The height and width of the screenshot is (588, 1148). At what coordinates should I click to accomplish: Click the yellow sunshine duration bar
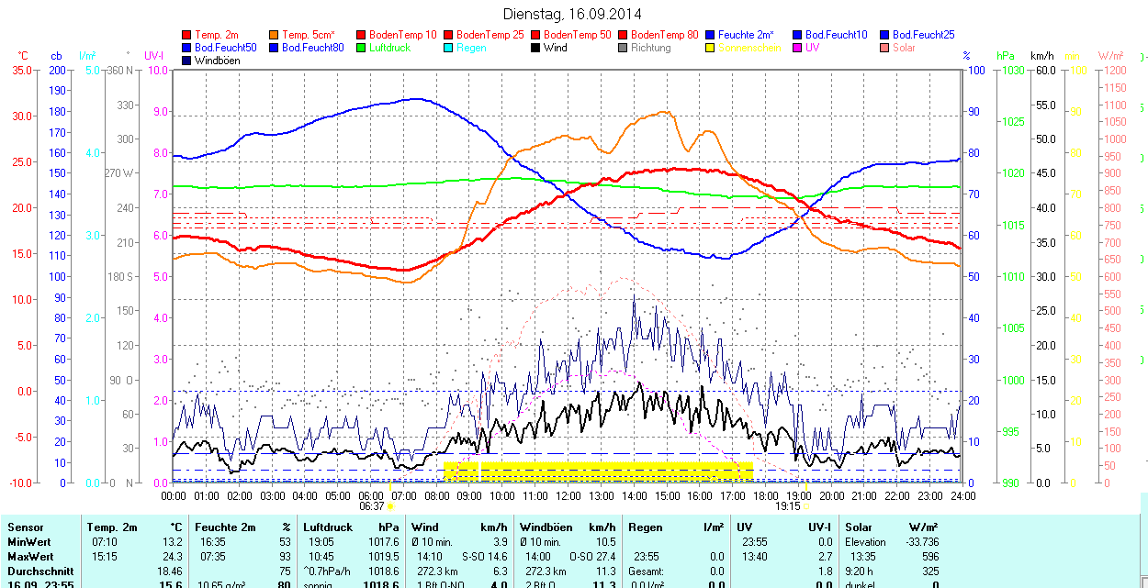coord(597,470)
